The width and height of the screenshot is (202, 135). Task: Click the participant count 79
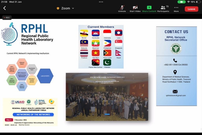click(167, 6)
